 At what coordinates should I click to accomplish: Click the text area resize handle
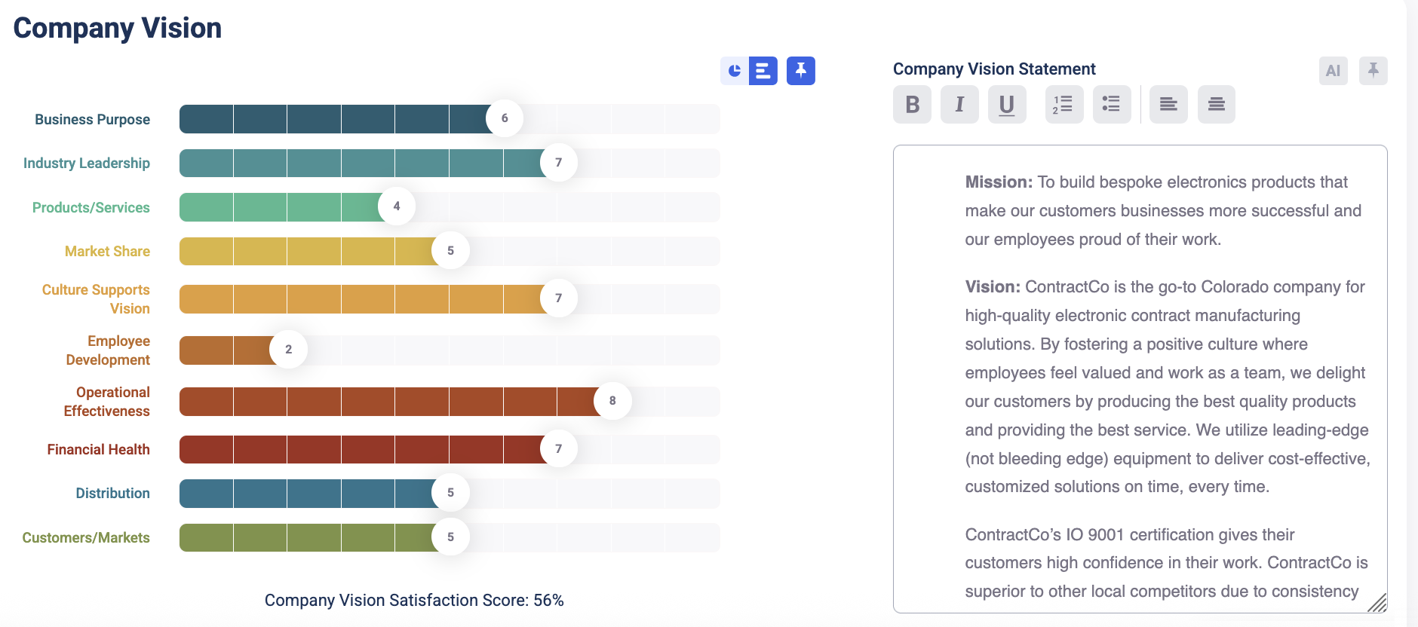point(1377,603)
